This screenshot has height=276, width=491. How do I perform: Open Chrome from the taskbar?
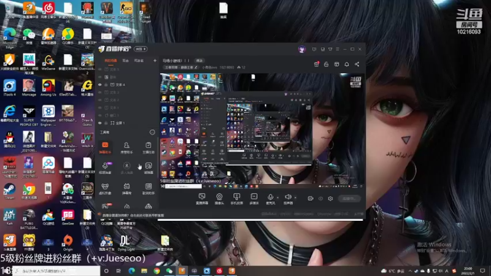click(x=157, y=270)
